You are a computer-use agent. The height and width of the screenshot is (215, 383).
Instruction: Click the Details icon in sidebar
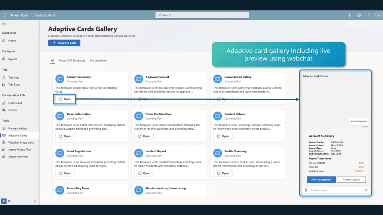click(x=4, y=110)
